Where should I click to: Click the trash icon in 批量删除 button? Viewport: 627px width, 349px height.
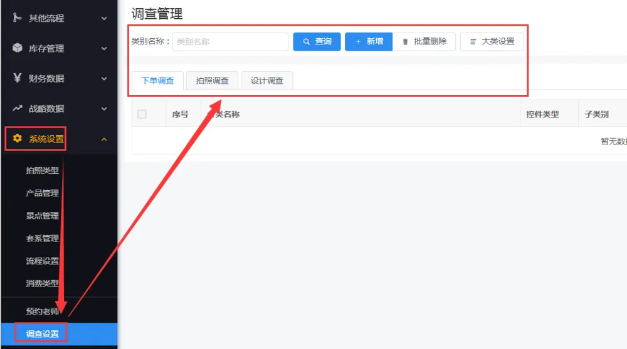405,42
